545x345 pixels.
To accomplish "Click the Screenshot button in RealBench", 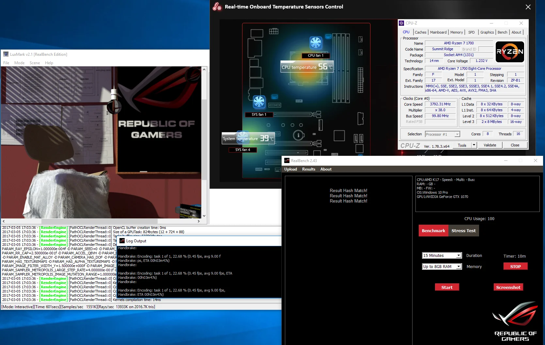I will 508,287.
